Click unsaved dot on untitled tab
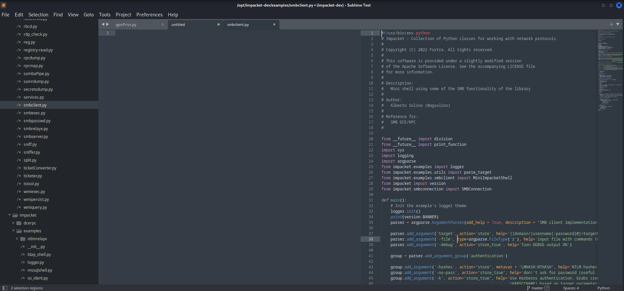 point(218,25)
